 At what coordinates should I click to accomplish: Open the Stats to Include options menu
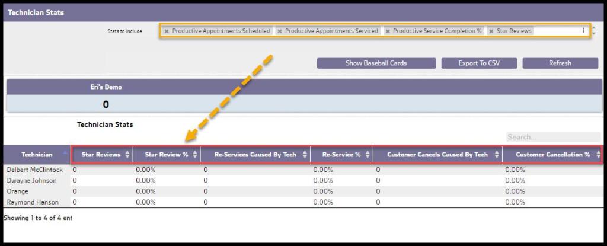tap(583, 30)
